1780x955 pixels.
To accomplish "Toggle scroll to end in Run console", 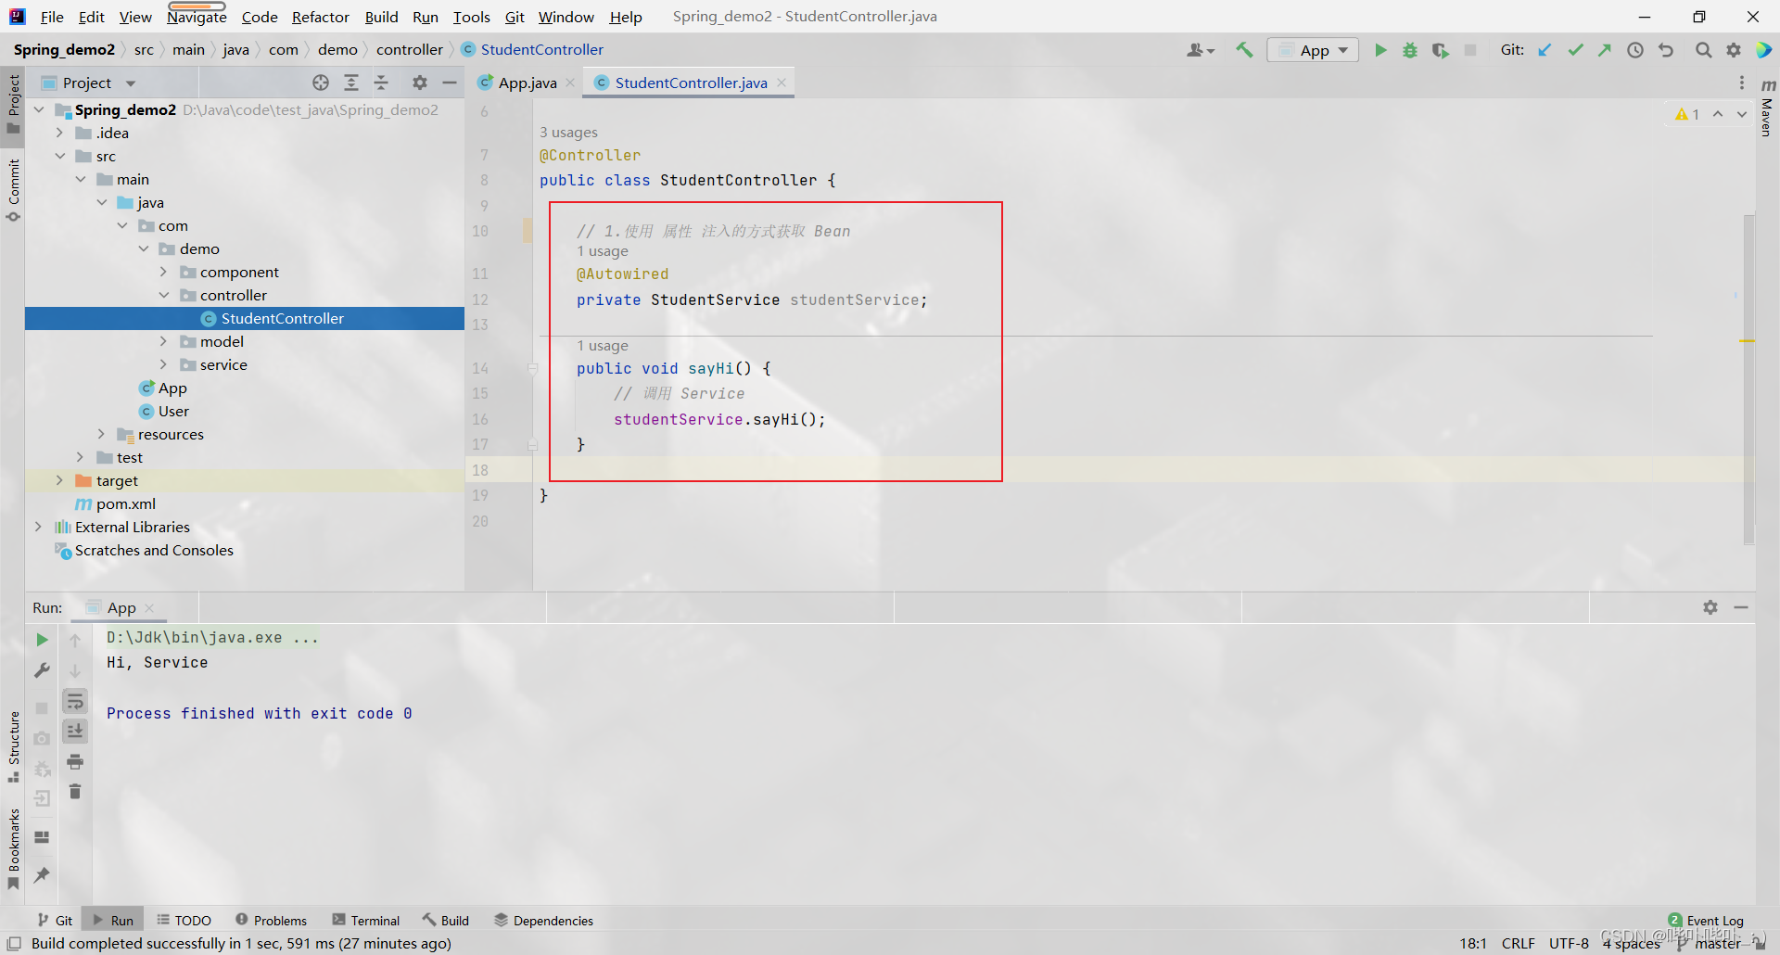I will tap(75, 732).
